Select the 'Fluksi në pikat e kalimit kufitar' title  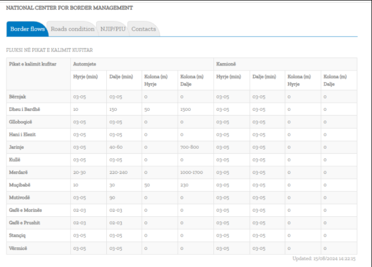coord(50,50)
